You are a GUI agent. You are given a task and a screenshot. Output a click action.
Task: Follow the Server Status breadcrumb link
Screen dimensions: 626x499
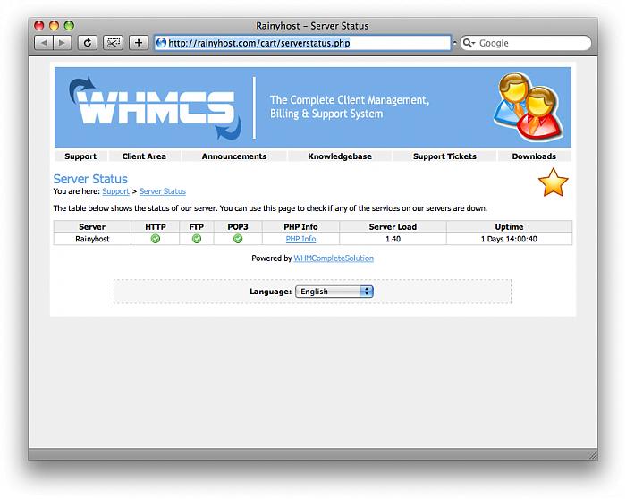pyautogui.click(x=163, y=191)
